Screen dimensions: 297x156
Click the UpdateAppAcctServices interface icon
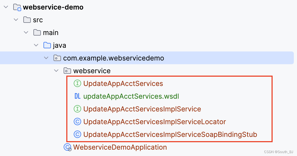pyautogui.click(x=77, y=83)
